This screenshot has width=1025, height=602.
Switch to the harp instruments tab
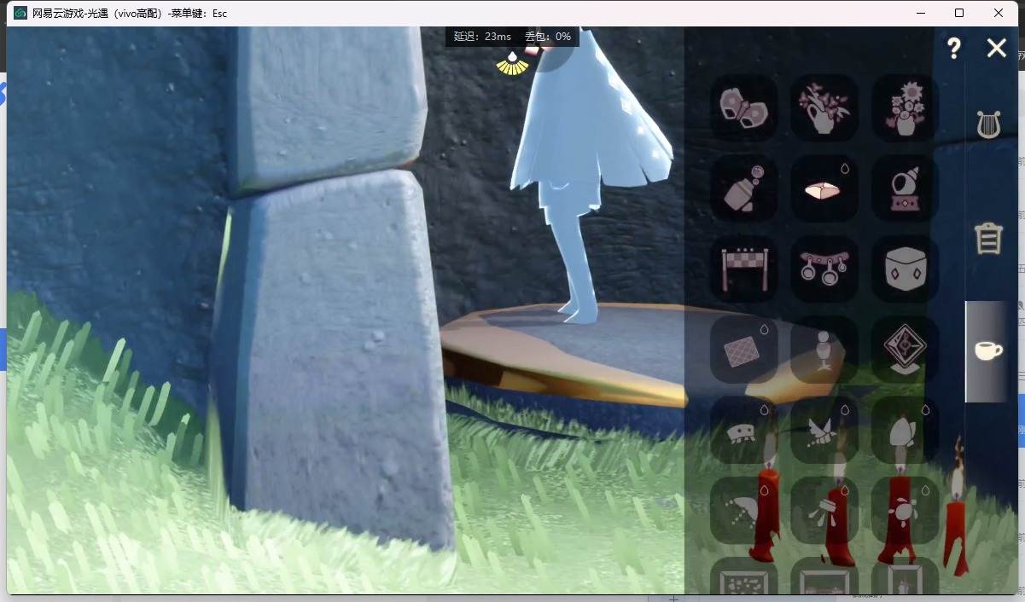tap(988, 124)
